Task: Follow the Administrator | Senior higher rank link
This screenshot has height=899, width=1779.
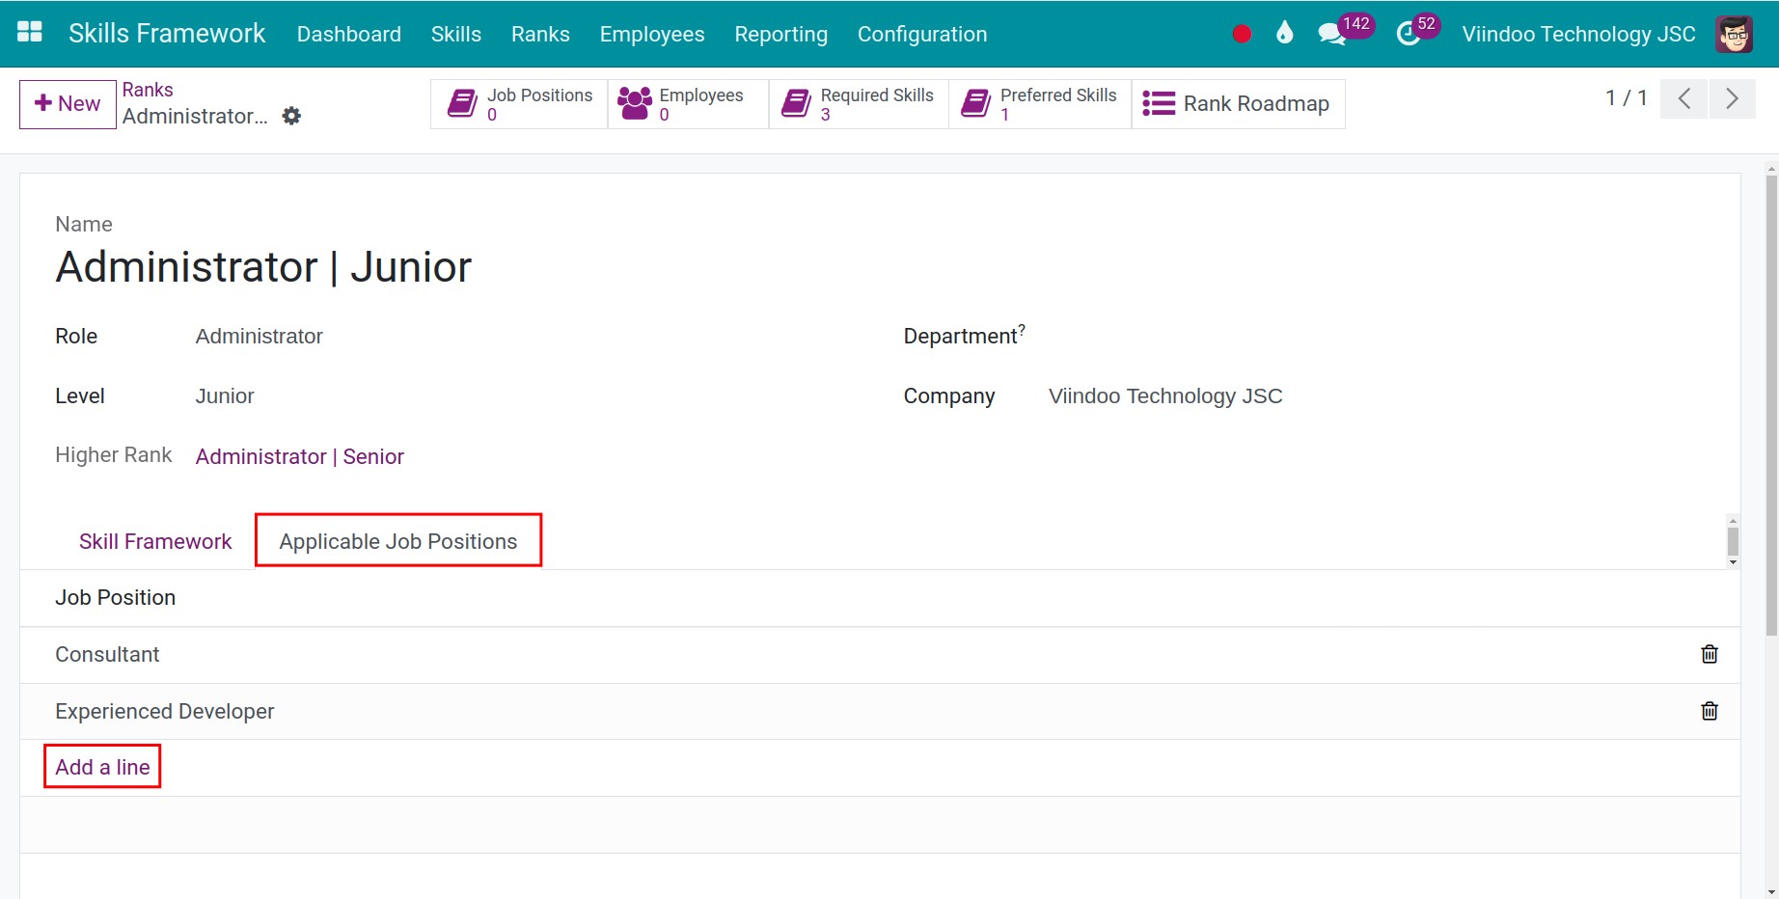Action: point(300,456)
